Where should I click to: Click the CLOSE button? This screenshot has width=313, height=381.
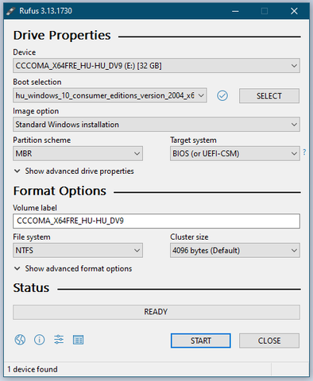pyautogui.click(x=269, y=341)
